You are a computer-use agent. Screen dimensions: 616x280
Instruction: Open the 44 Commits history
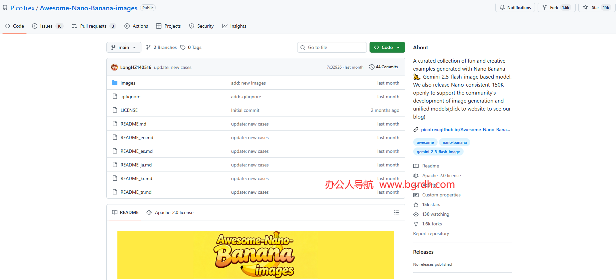(384, 67)
